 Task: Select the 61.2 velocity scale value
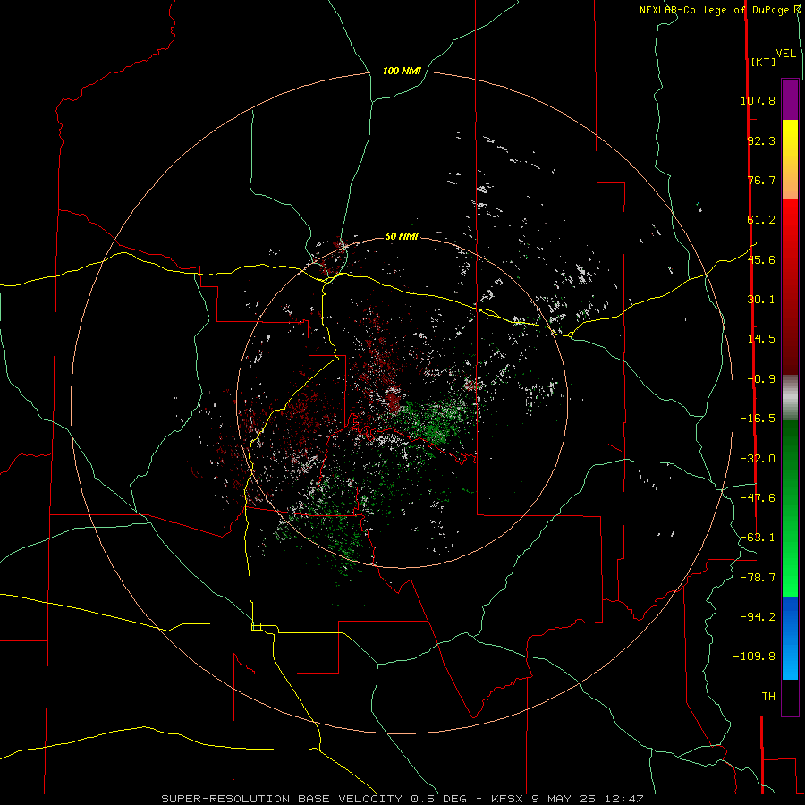pyautogui.click(x=761, y=220)
